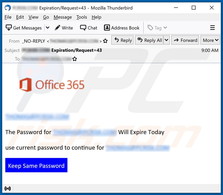This screenshot has height=195, width=223.
Task: Forward this email message
Action: pos(185,40)
